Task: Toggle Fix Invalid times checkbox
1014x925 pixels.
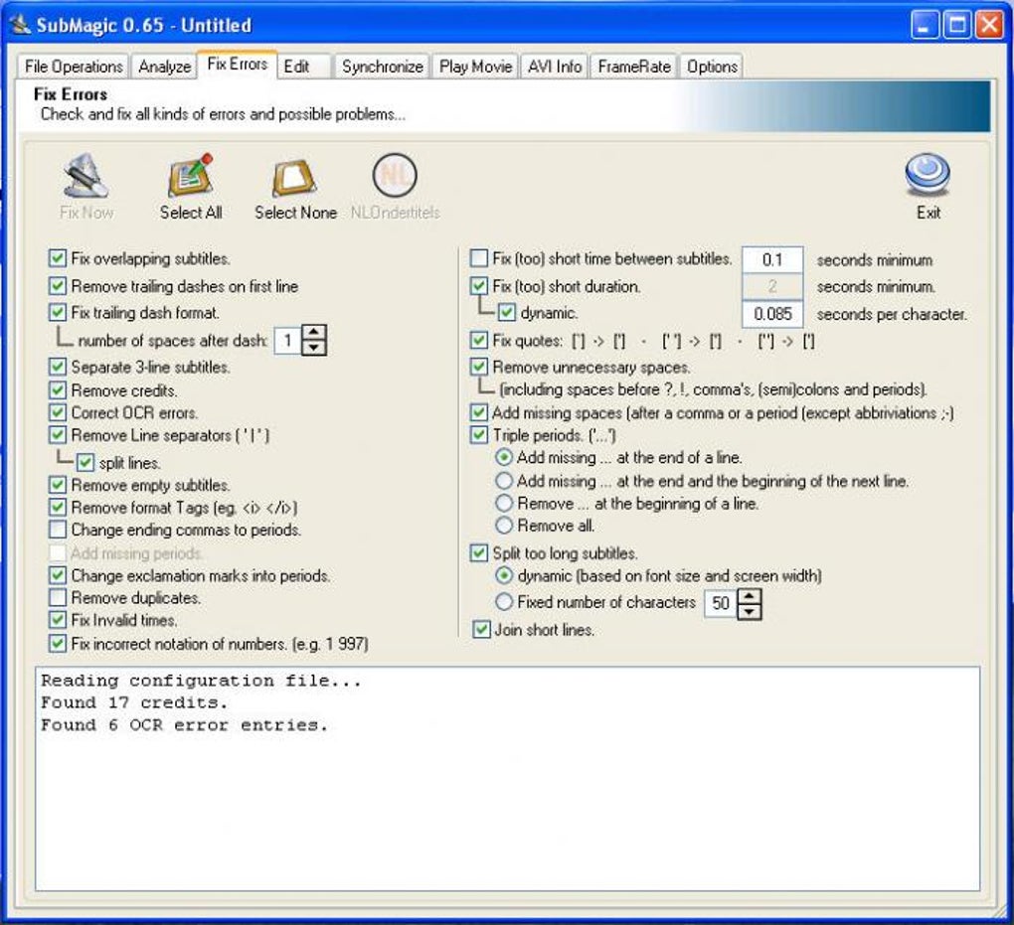Action: click(x=58, y=620)
